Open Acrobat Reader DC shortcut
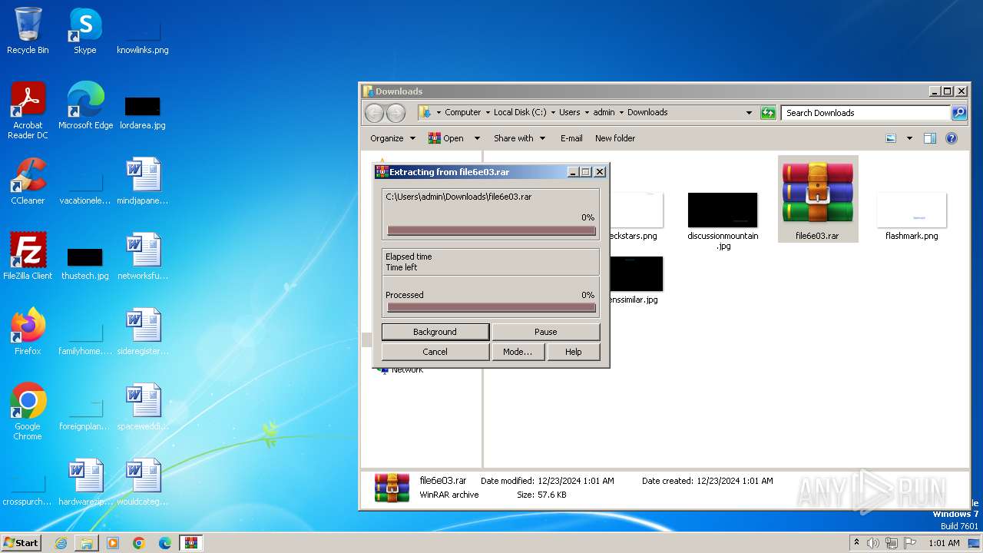The image size is (983, 553). click(x=28, y=111)
